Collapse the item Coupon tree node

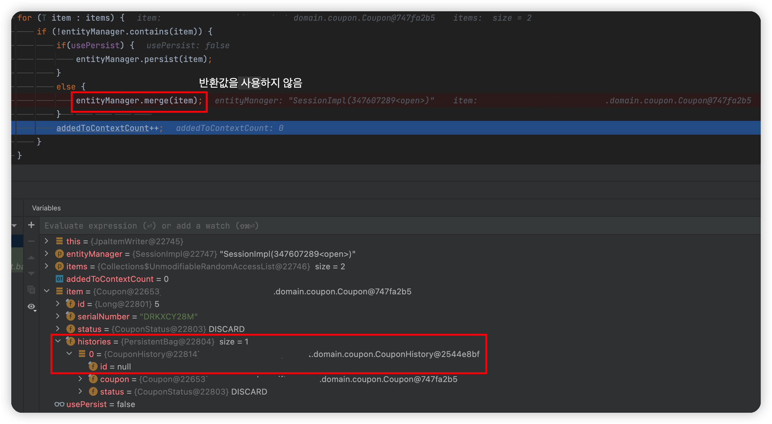47,291
